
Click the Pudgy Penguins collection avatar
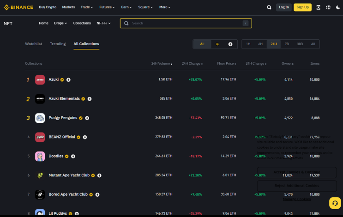click(x=40, y=118)
